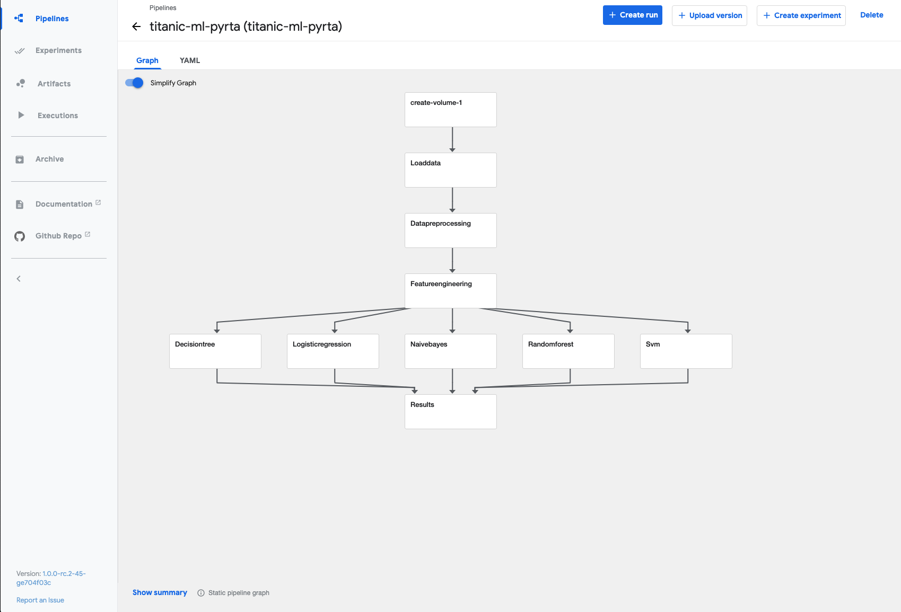This screenshot has height=612, width=901.
Task: Collapse the left navigation sidebar
Action: coord(19,278)
